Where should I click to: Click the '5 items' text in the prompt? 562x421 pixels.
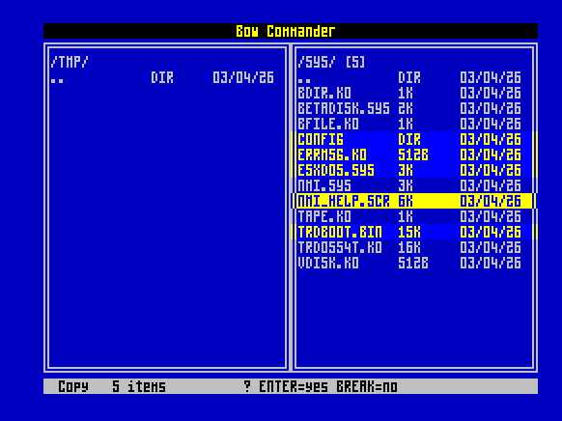[x=139, y=386]
